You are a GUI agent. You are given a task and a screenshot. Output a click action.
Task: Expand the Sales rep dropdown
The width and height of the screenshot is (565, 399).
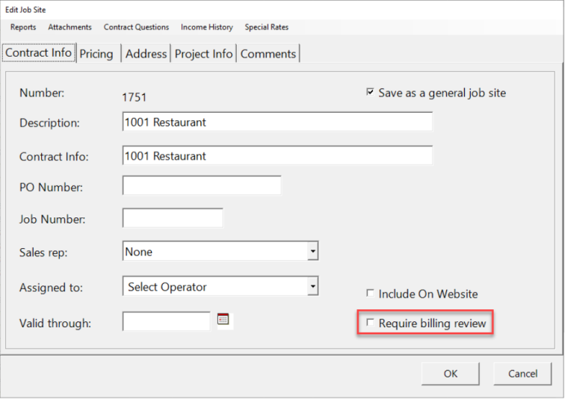pos(312,252)
